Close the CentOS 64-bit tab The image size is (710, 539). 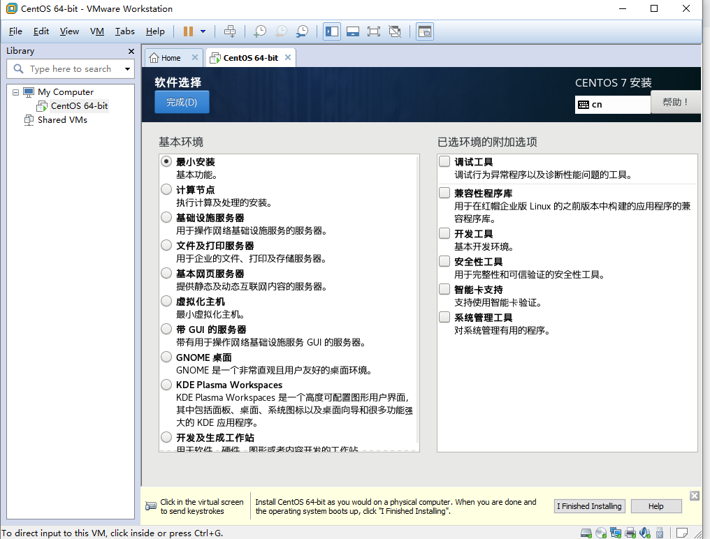[287, 57]
